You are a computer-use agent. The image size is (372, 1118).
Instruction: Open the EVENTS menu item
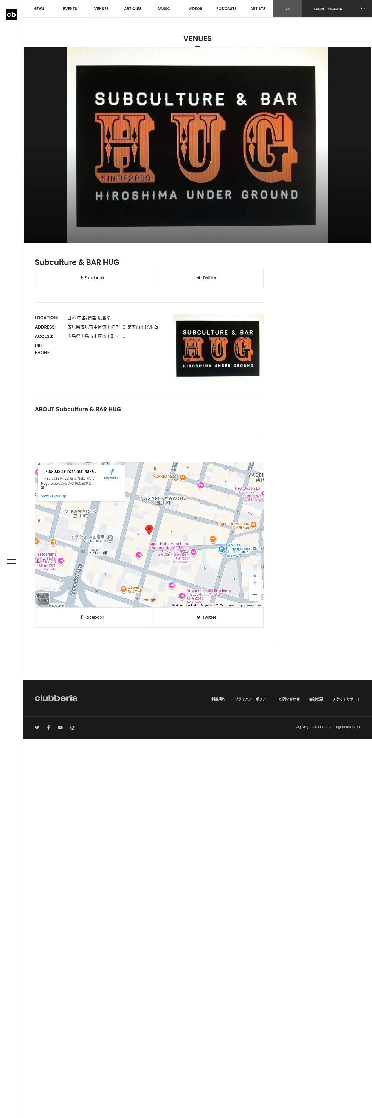pyautogui.click(x=70, y=9)
